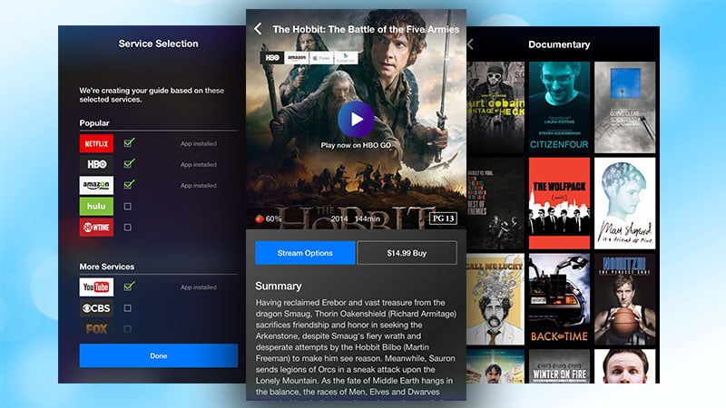Click the Showtime service logo
This screenshot has width=726, height=408.
(x=96, y=228)
